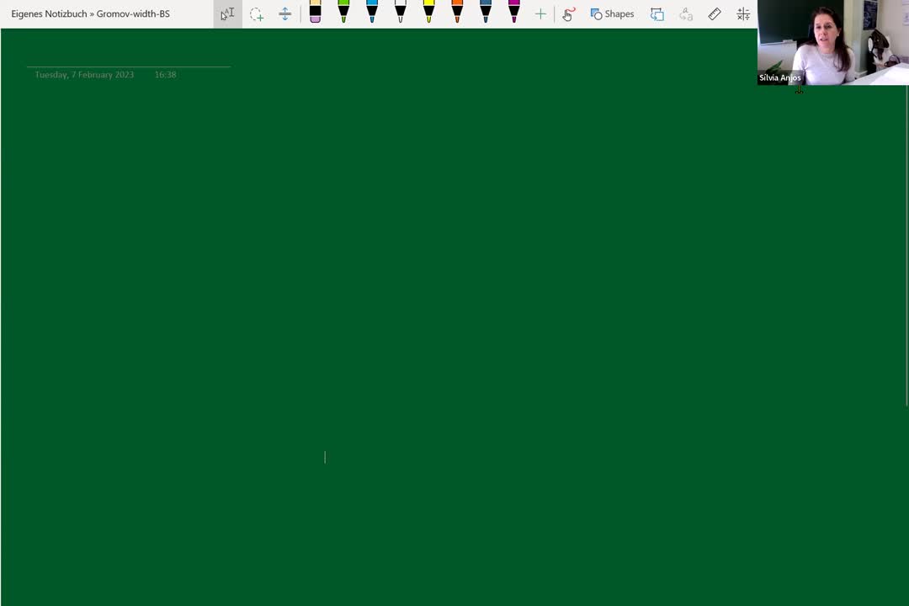
Task: Pick the white pen
Action: [401, 13]
